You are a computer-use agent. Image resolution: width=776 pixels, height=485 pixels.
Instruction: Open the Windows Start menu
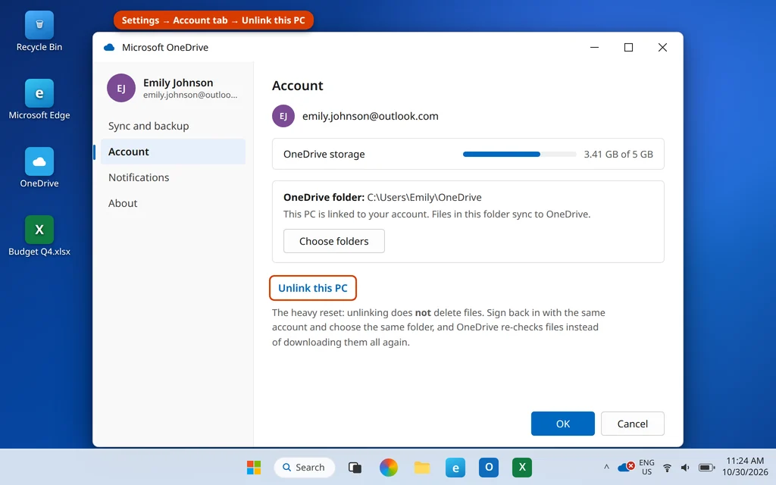254,467
